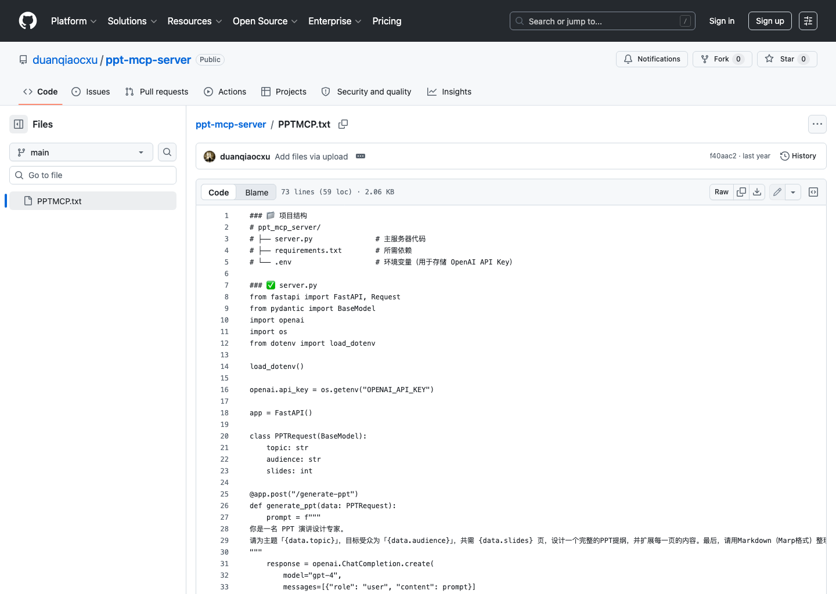Expand the Solutions menu
The width and height of the screenshot is (836, 594).
(132, 21)
